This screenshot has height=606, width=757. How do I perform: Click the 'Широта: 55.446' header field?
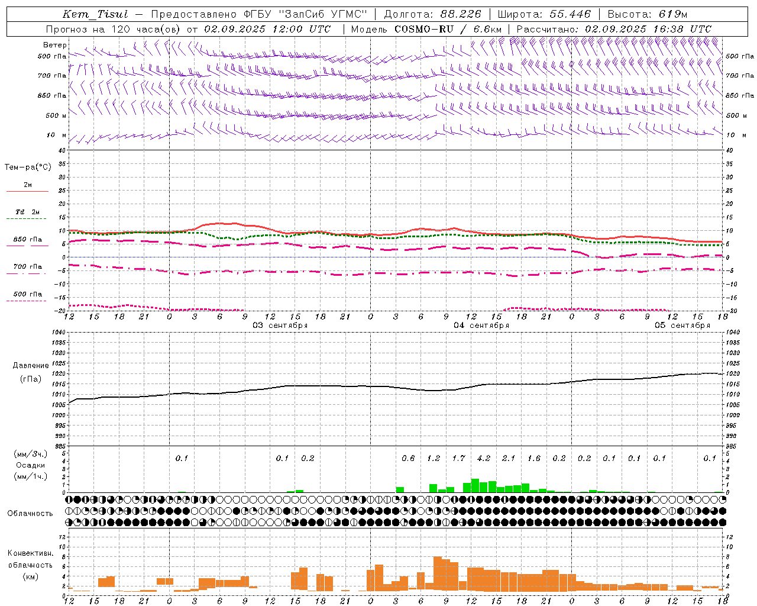544,14
